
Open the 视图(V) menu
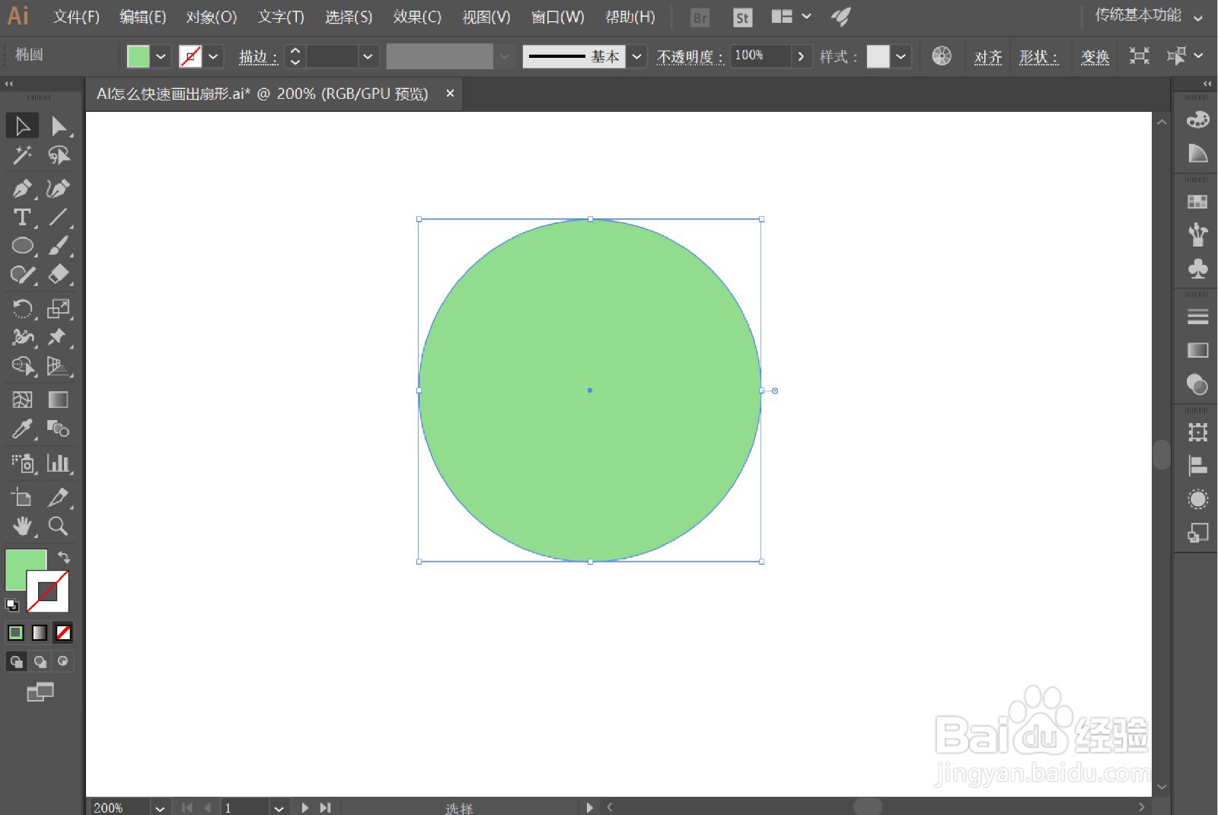486,17
